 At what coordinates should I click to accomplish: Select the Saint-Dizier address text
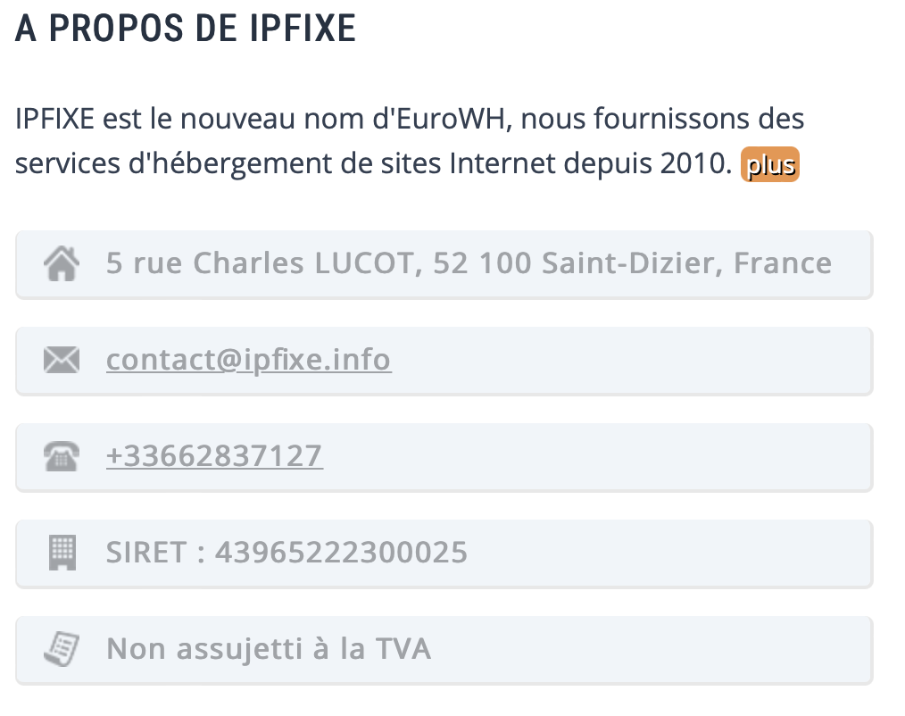[x=469, y=263]
